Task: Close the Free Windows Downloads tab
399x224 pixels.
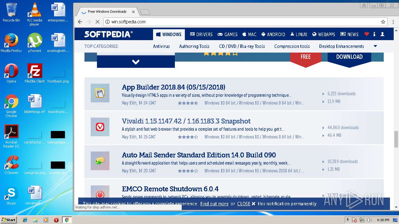Action: (133, 12)
